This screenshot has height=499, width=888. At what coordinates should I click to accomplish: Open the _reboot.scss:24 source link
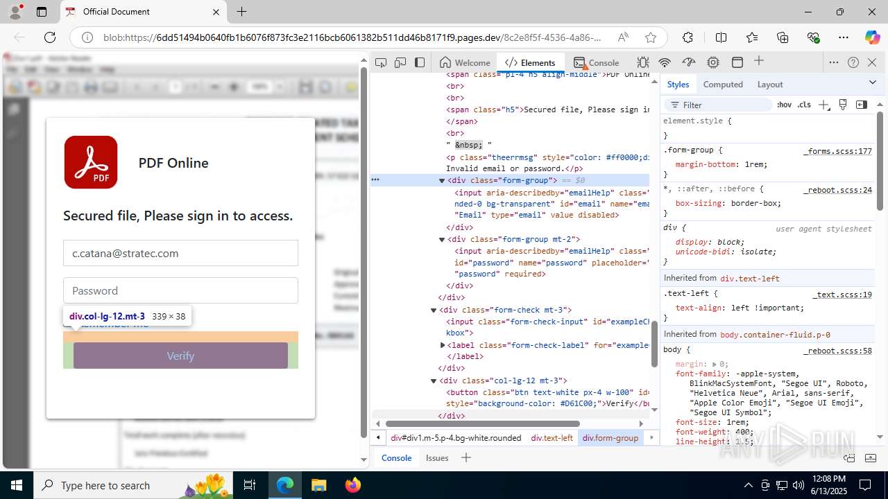point(838,190)
